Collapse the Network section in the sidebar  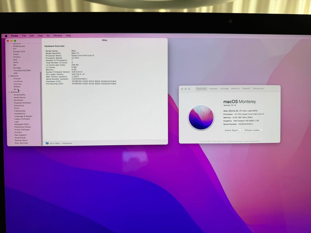click(9, 76)
